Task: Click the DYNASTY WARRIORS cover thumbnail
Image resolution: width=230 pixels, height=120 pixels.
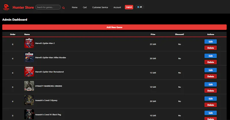Action: (x=29, y=86)
